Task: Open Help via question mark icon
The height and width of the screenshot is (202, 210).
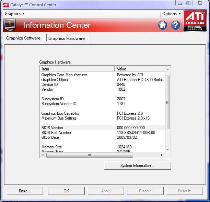Action: (176, 25)
